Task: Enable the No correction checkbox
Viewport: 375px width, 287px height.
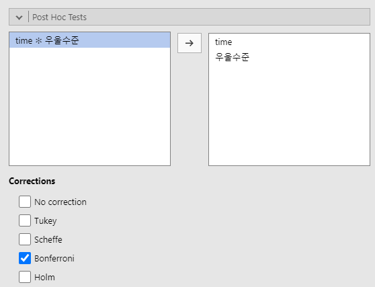Action: pyautogui.click(x=25, y=202)
